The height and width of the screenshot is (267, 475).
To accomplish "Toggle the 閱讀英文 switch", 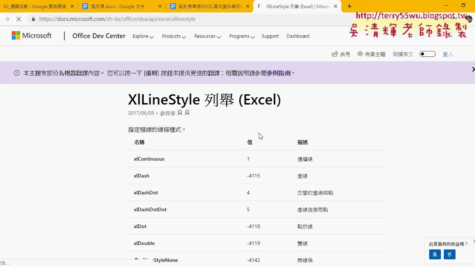I will pyautogui.click(x=427, y=54).
